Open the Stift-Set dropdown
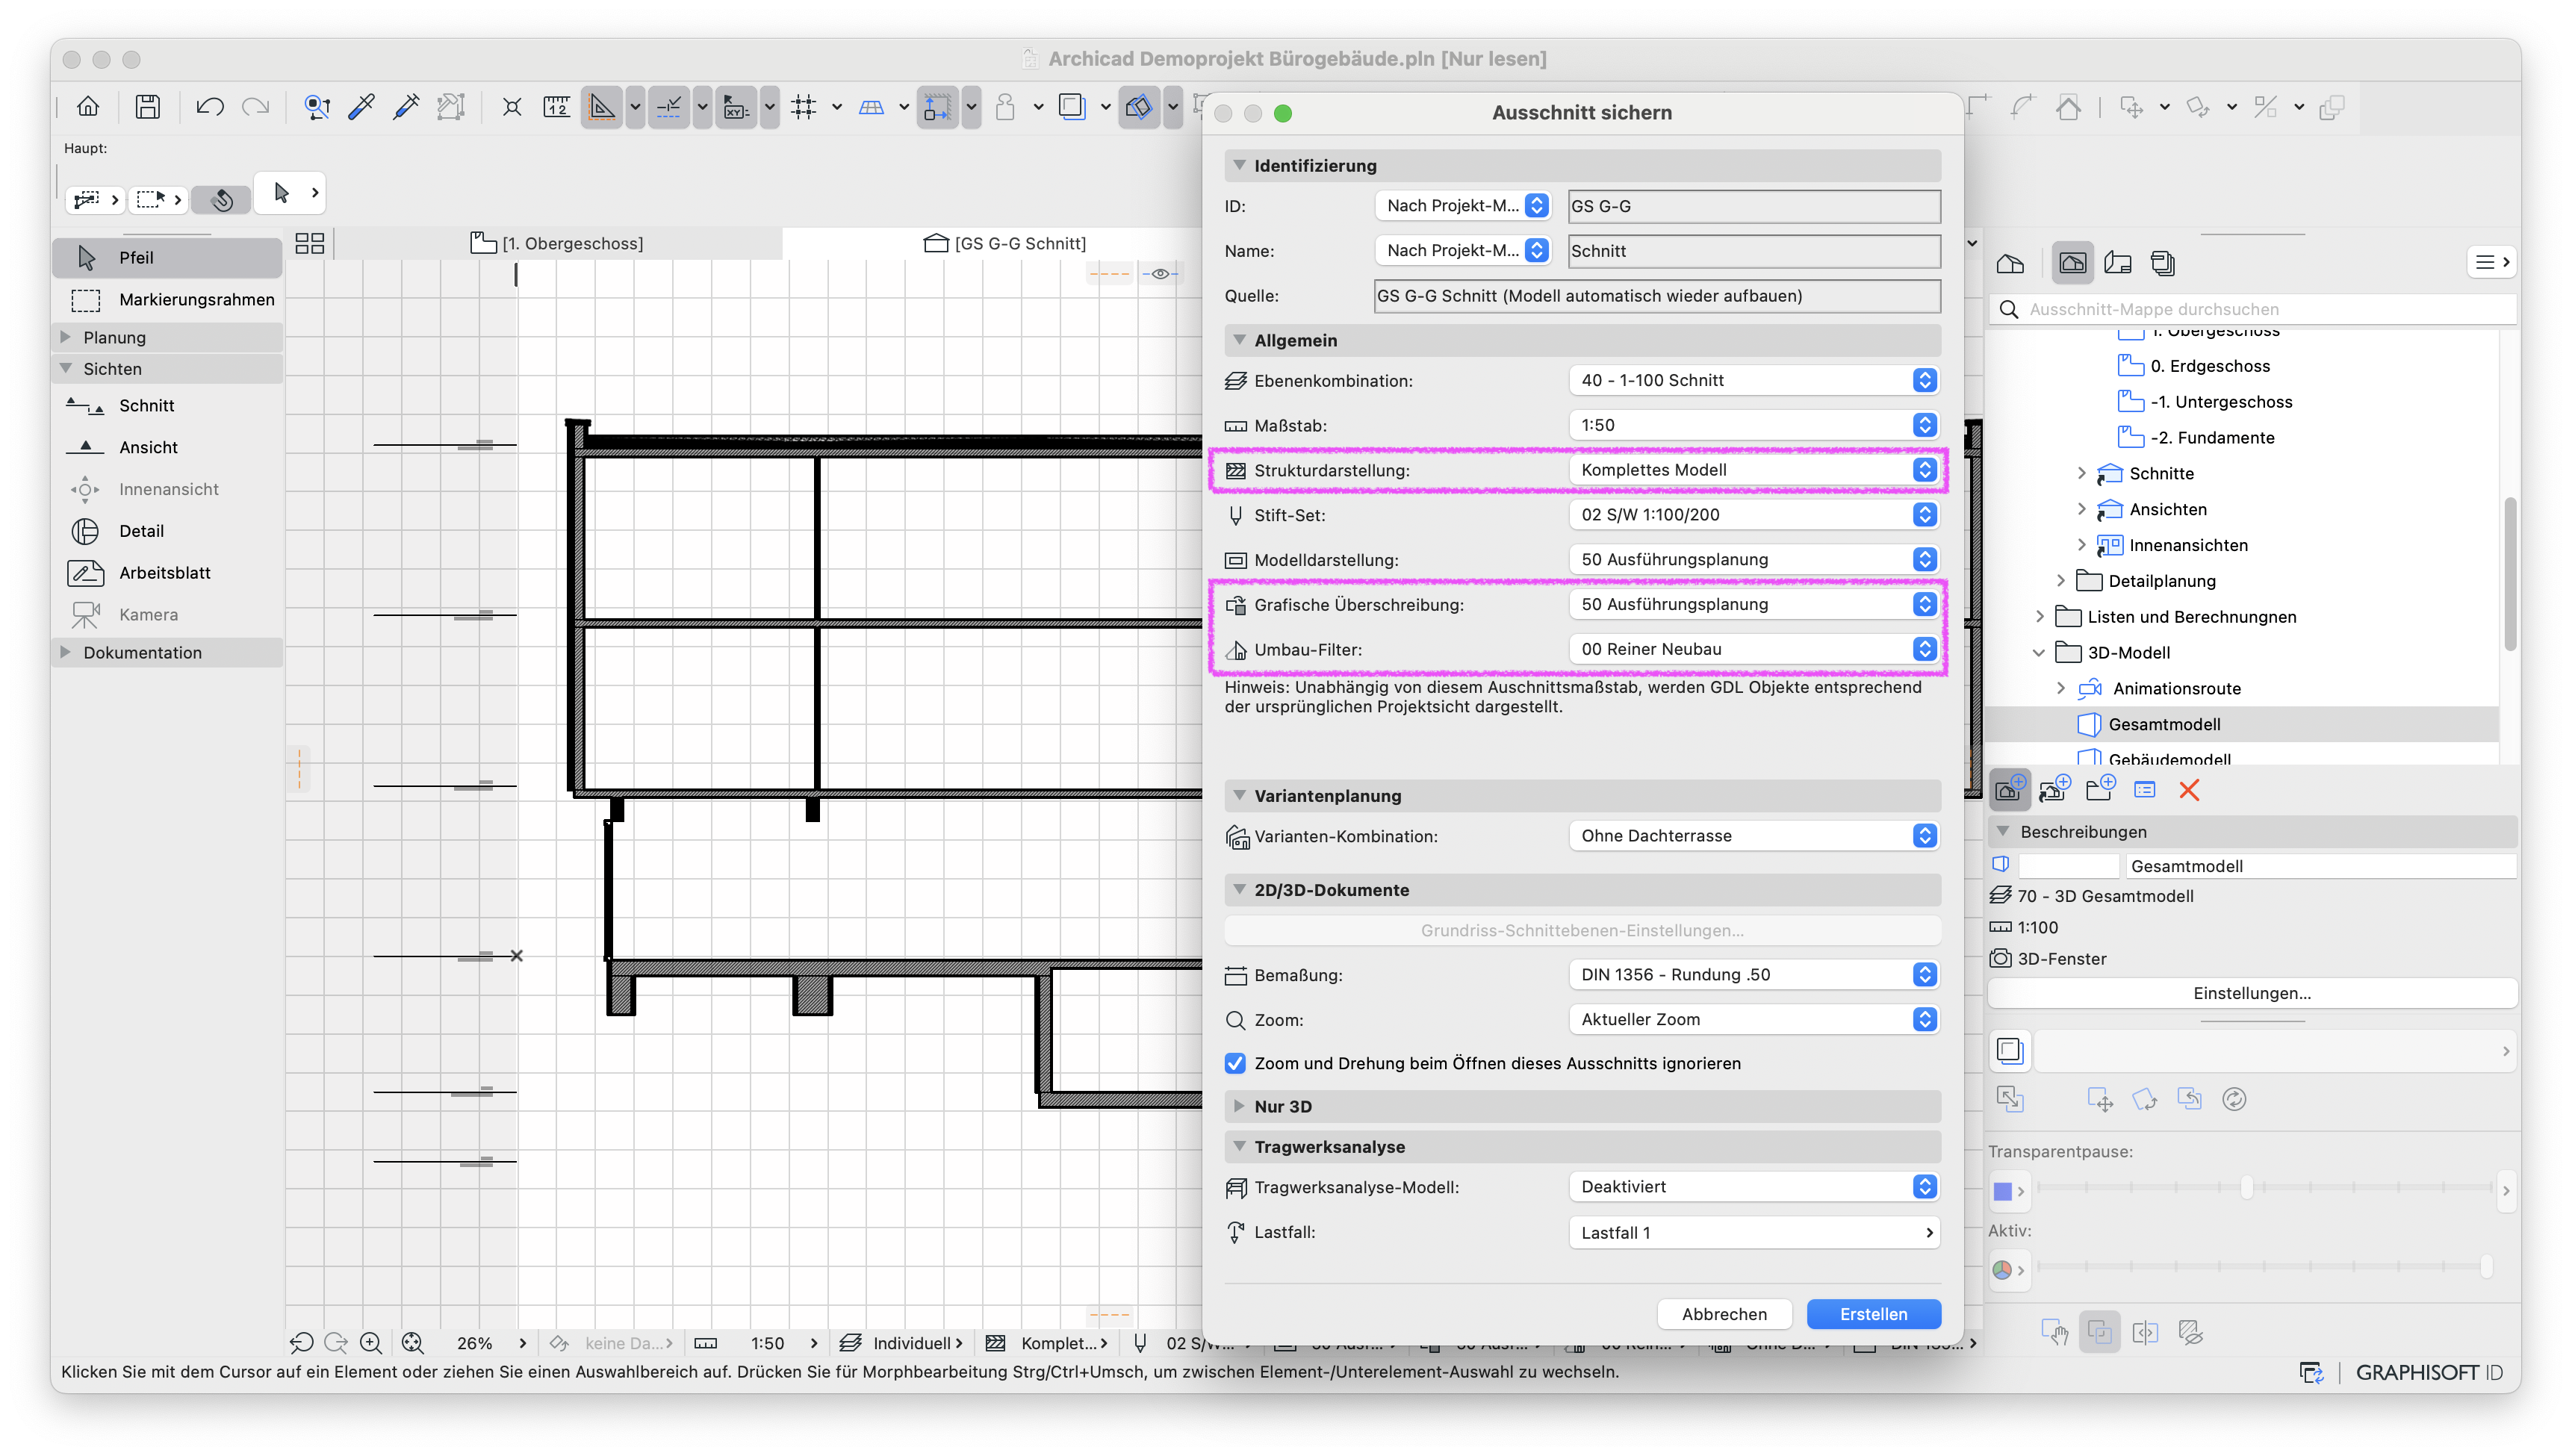The height and width of the screenshot is (1456, 2572). 1754,515
